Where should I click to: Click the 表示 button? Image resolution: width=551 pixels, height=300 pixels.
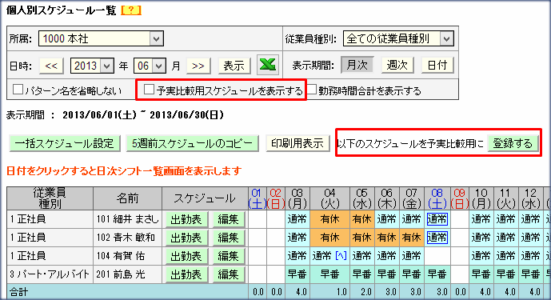234,66
